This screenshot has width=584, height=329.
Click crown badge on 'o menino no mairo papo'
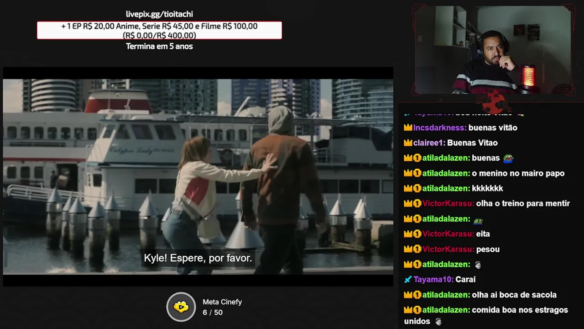408,173
